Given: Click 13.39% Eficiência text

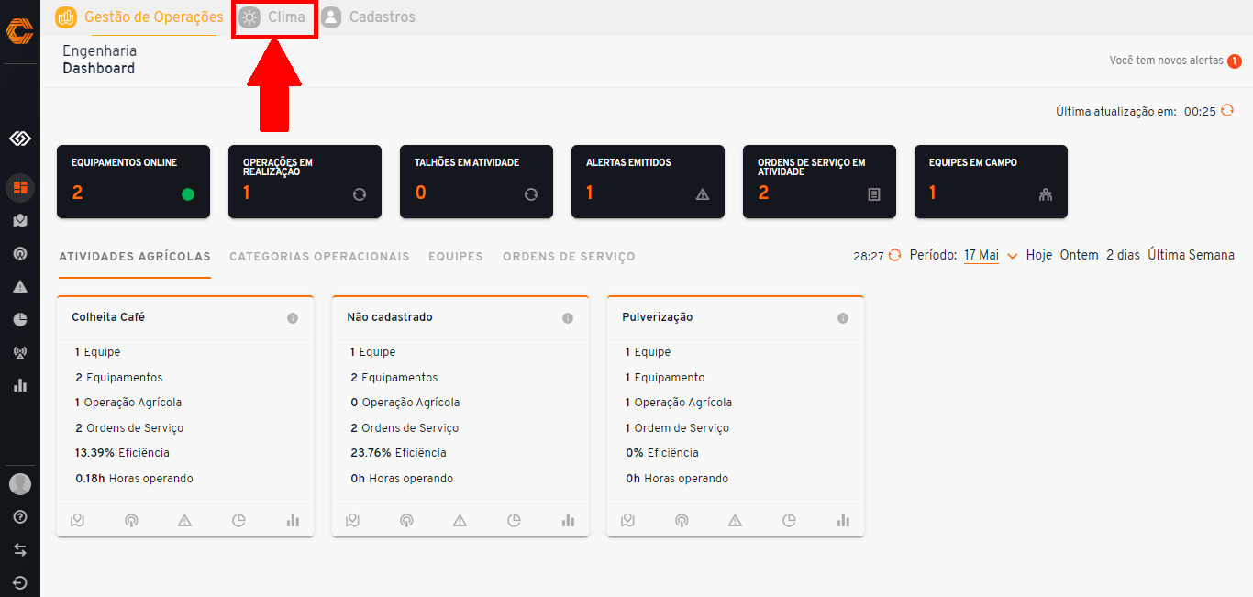Looking at the screenshot, I should point(122,453).
